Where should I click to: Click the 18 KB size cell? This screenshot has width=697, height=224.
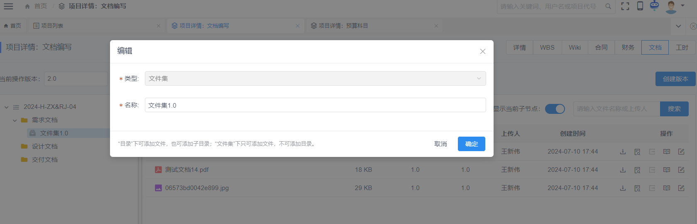363,170
